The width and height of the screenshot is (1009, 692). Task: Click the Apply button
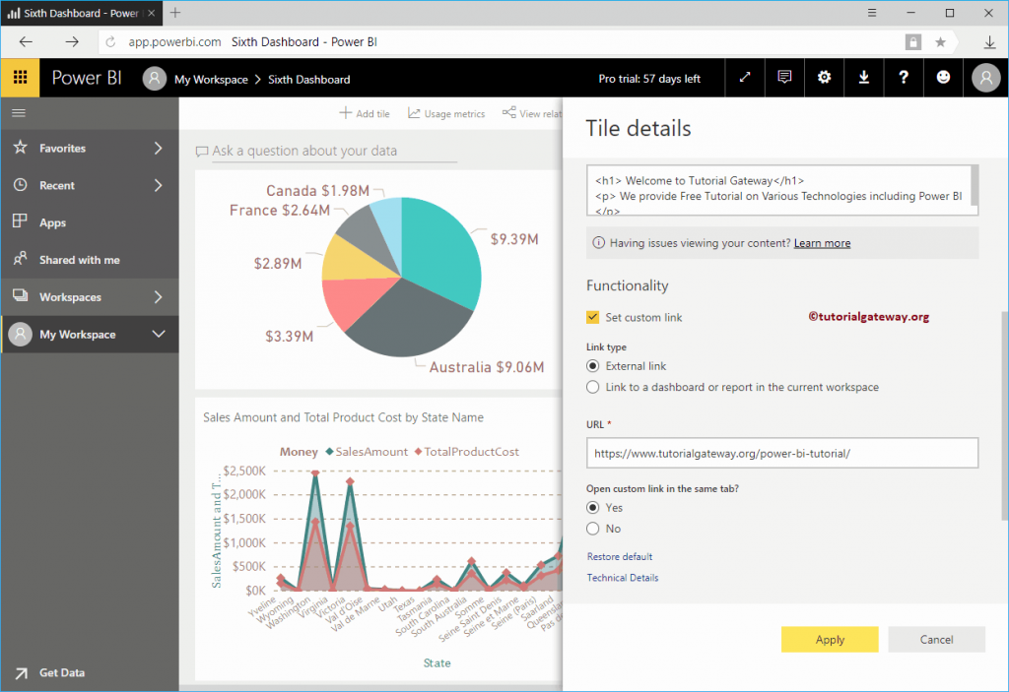coord(829,639)
